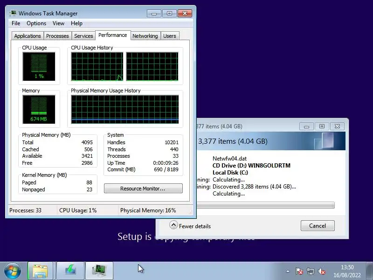Screen dimensions: 373x280
Task: Switch to the Applications tab
Action: pyautogui.click(x=28, y=36)
